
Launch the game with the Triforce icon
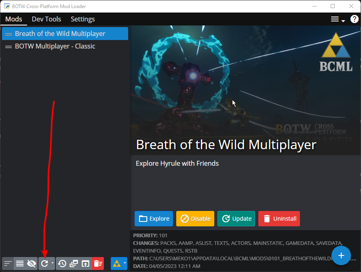117,263
